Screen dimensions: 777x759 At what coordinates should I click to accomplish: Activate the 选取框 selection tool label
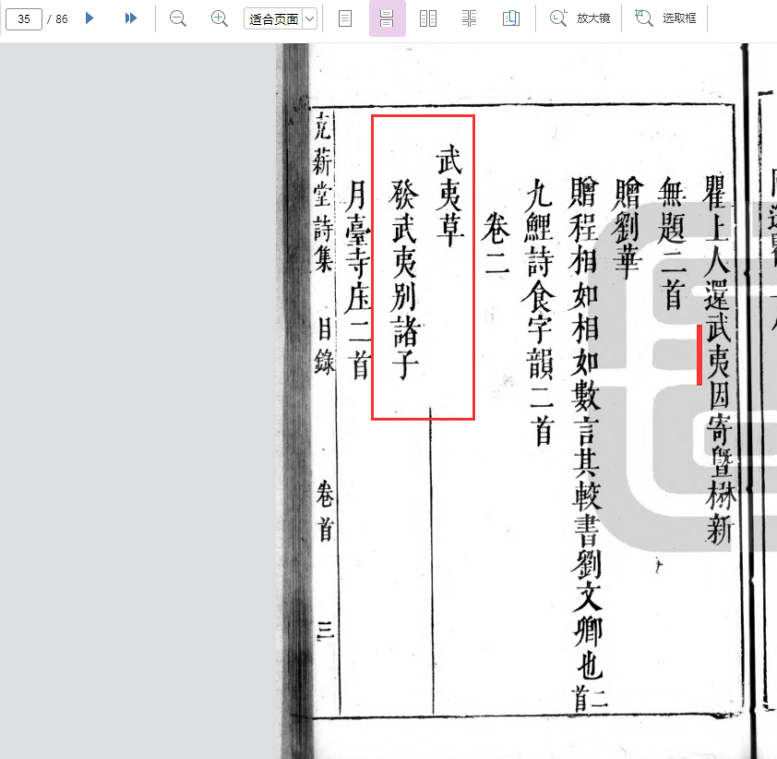coord(679,18)
